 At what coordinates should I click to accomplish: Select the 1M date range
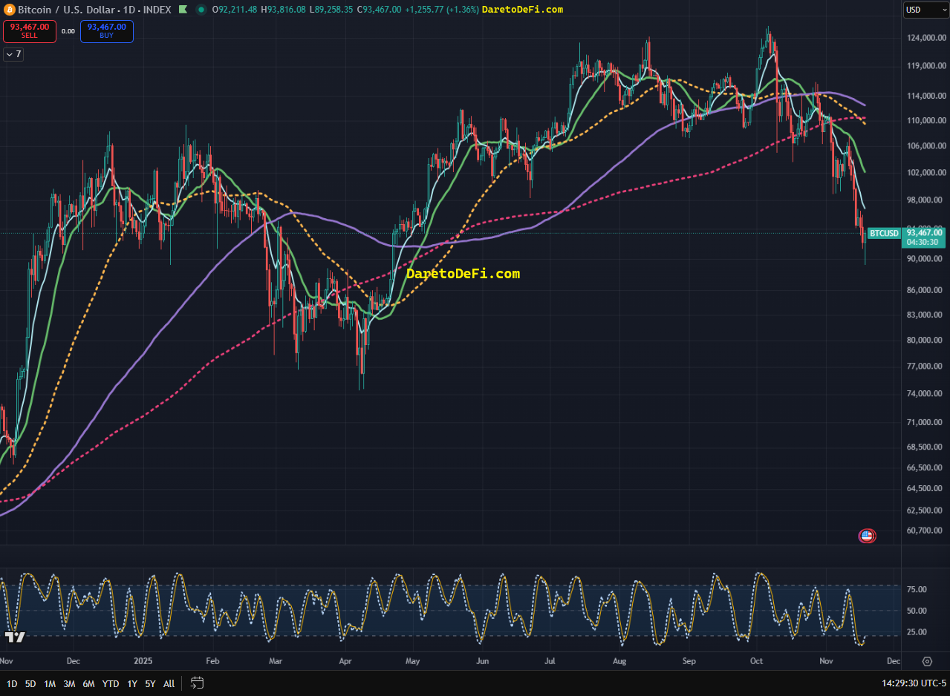click(50, 683)
